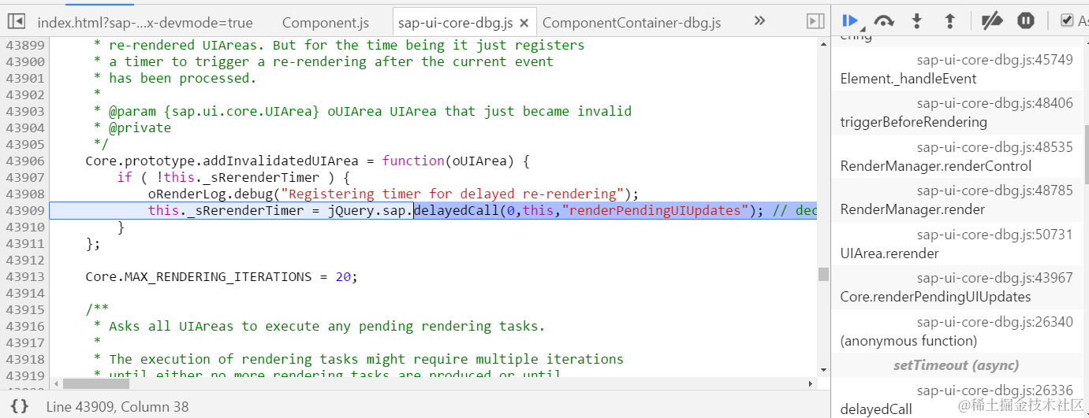Click the setTimeout (async) separator label
Image resolution: width=1089 pixels, height=418 pixels.
point(956,365)
